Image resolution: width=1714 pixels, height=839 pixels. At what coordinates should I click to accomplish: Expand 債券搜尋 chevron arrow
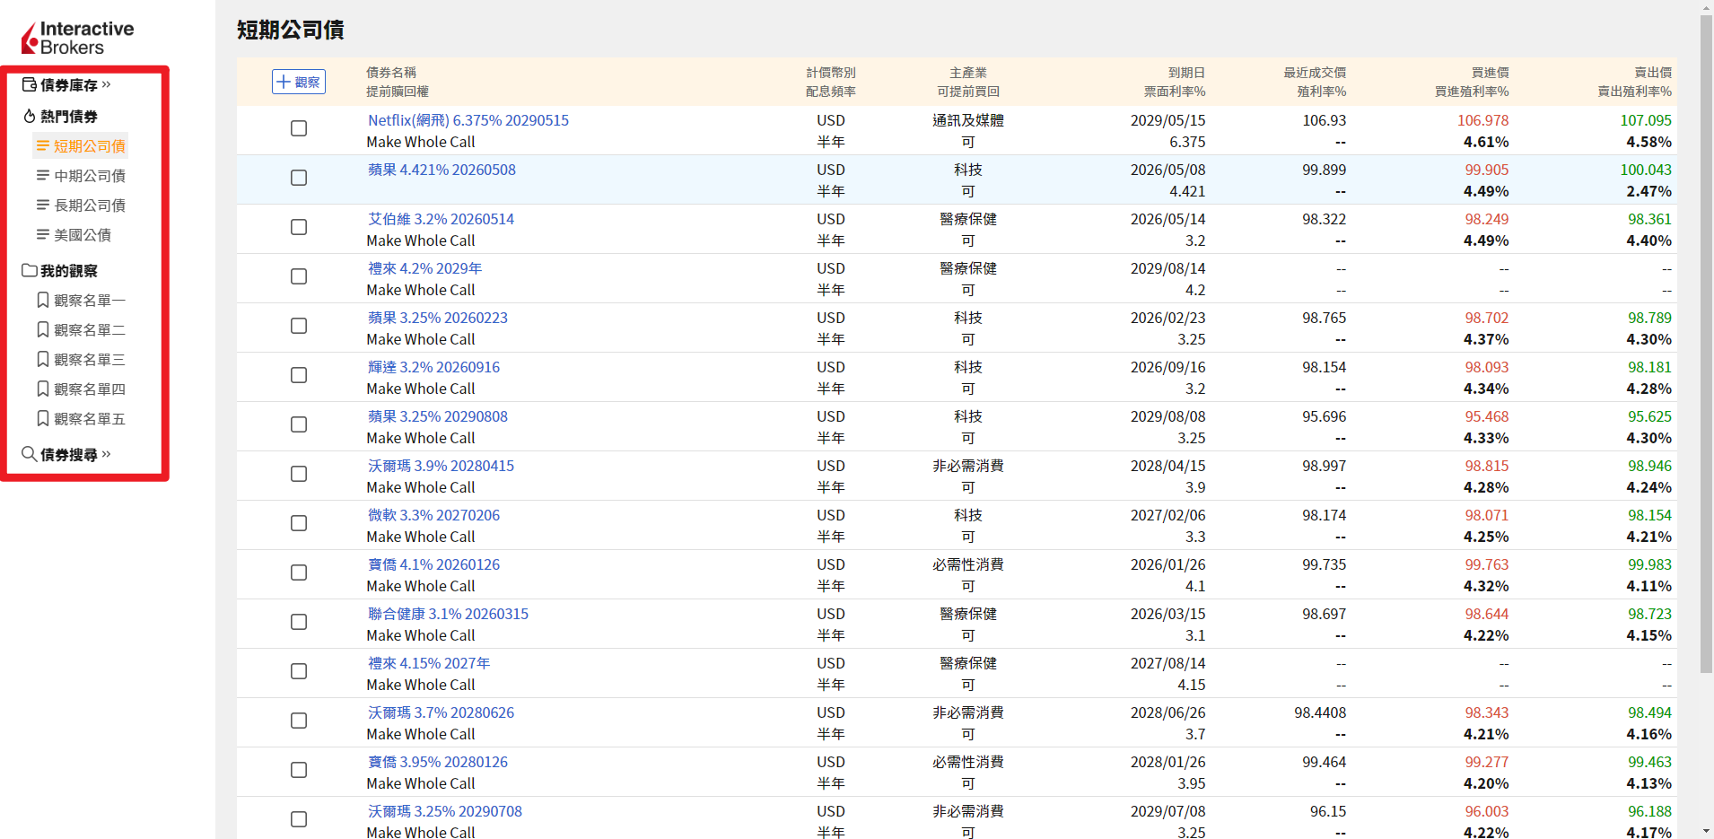pyautogui.click(x=107, y=454)
